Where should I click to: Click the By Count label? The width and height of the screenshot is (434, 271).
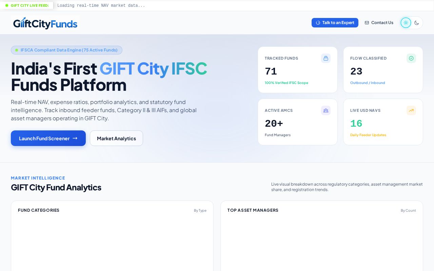click(408, 210)
